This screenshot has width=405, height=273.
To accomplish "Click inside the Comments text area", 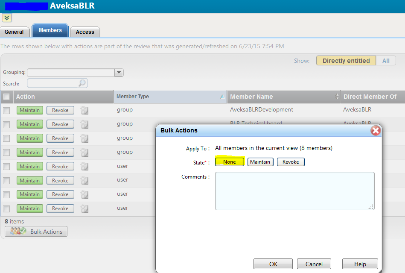I will click(294, 191).
